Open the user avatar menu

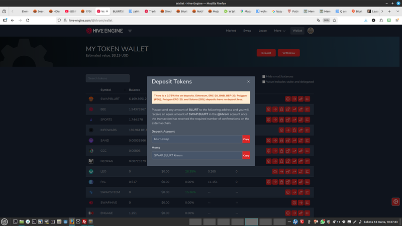pyautogui.click(x=311, y=31)
